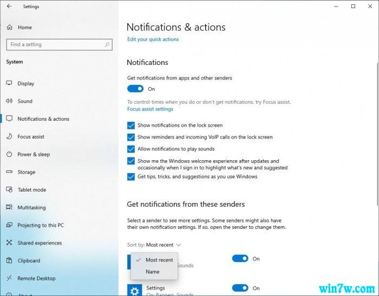Viewport: 379px width, 296px height.
Task: Click the Sound speaker icon
Action: pos(9,101)
